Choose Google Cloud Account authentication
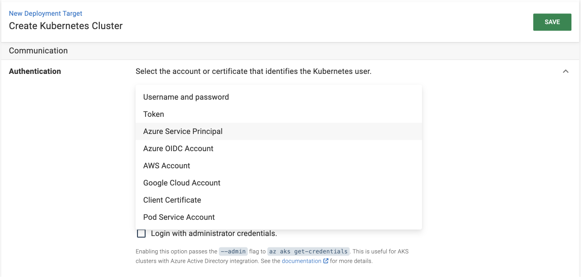 coord(181,183)
